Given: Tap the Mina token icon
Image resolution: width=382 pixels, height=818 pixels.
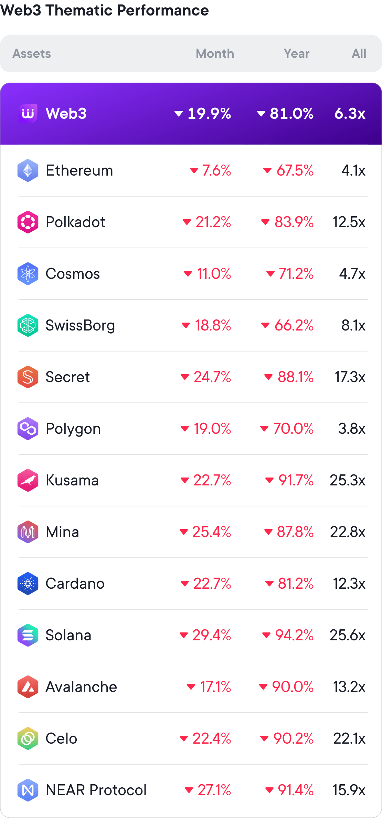Looking at the screenshot, I should pos(28,532).
